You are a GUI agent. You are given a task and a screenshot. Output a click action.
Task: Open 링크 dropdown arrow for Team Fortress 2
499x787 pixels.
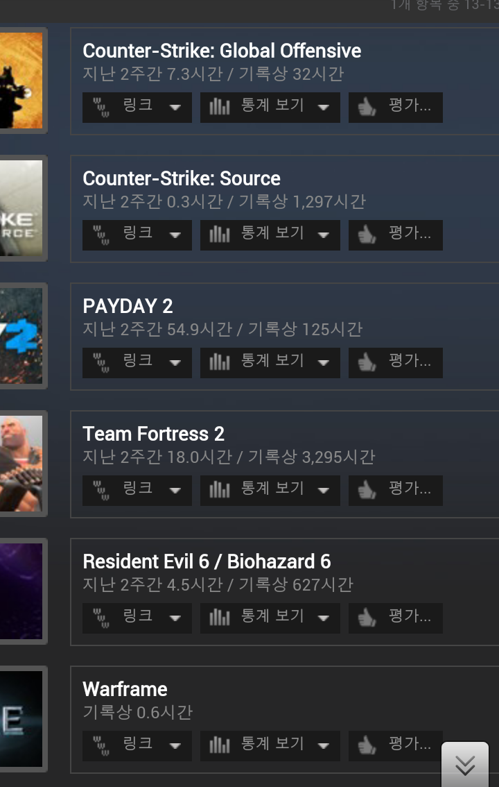(175, 491)
